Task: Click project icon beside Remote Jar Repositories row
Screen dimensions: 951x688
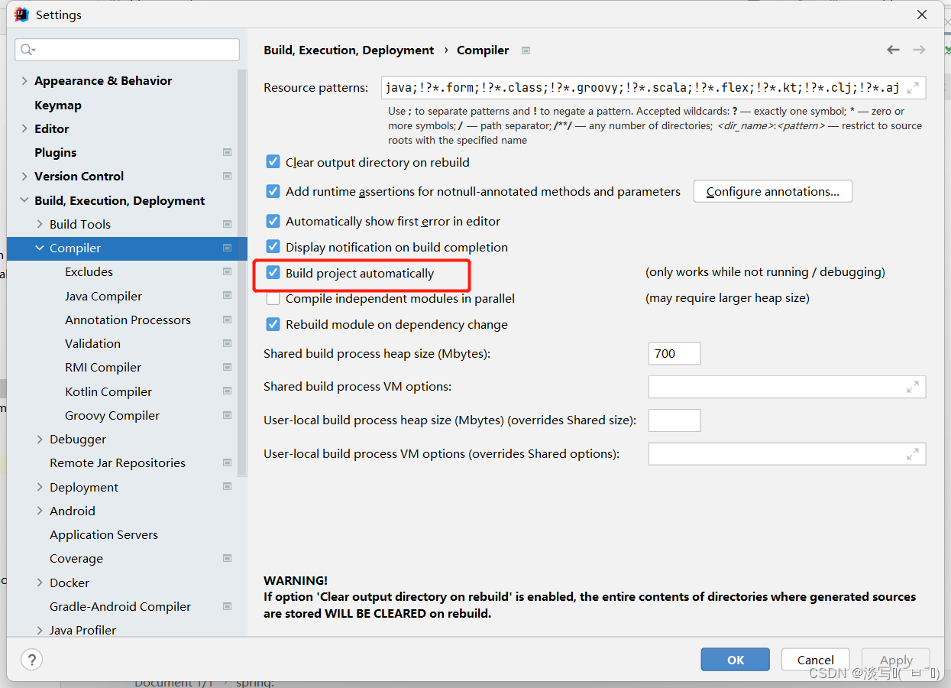Action: click(227, 462)
